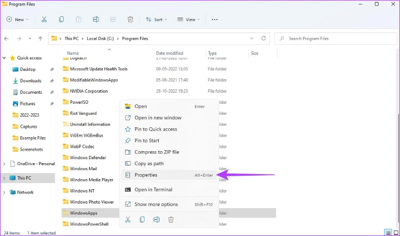Click the Search Program Files box
Viewport: 400px width, 236px height.
[335, 38]
